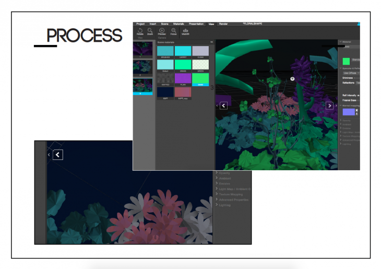Expand the Lighting section in lower panel
This screenshot has width=381, height=269.
click(x=225, y=205)
